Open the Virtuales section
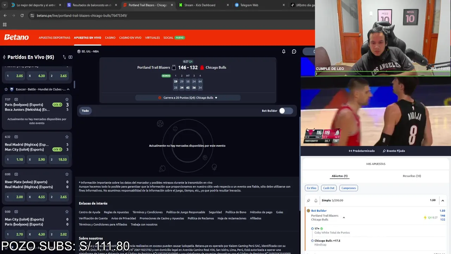Viewport: 451px width, 254px height. (x=152, y=38)
